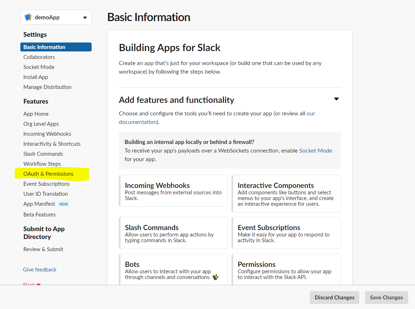Image resolution: width=415 pixels, height=309 pixels.
Task: Click the firewall question bold text
Action: coord(190,142)
